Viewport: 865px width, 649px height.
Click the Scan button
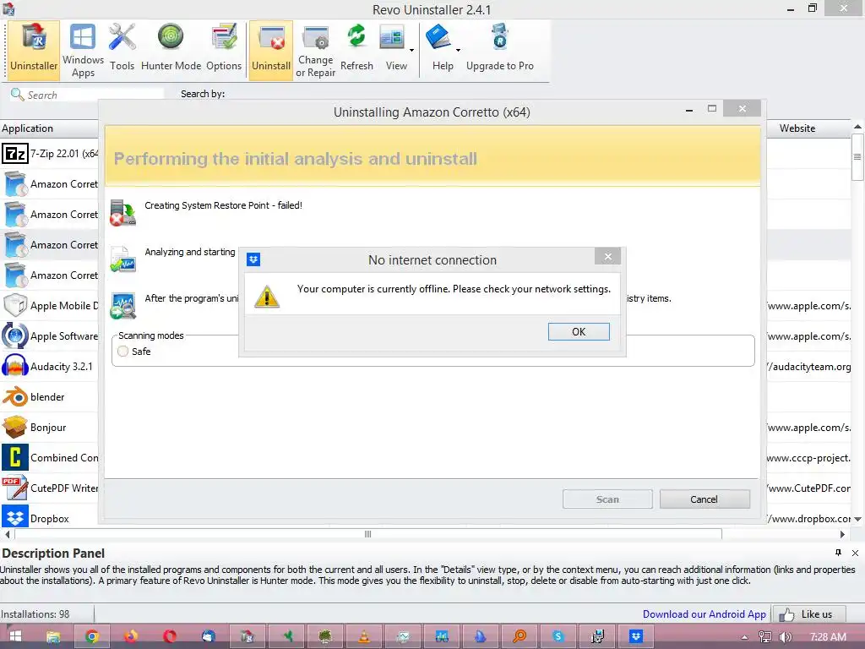pos(607,499)
